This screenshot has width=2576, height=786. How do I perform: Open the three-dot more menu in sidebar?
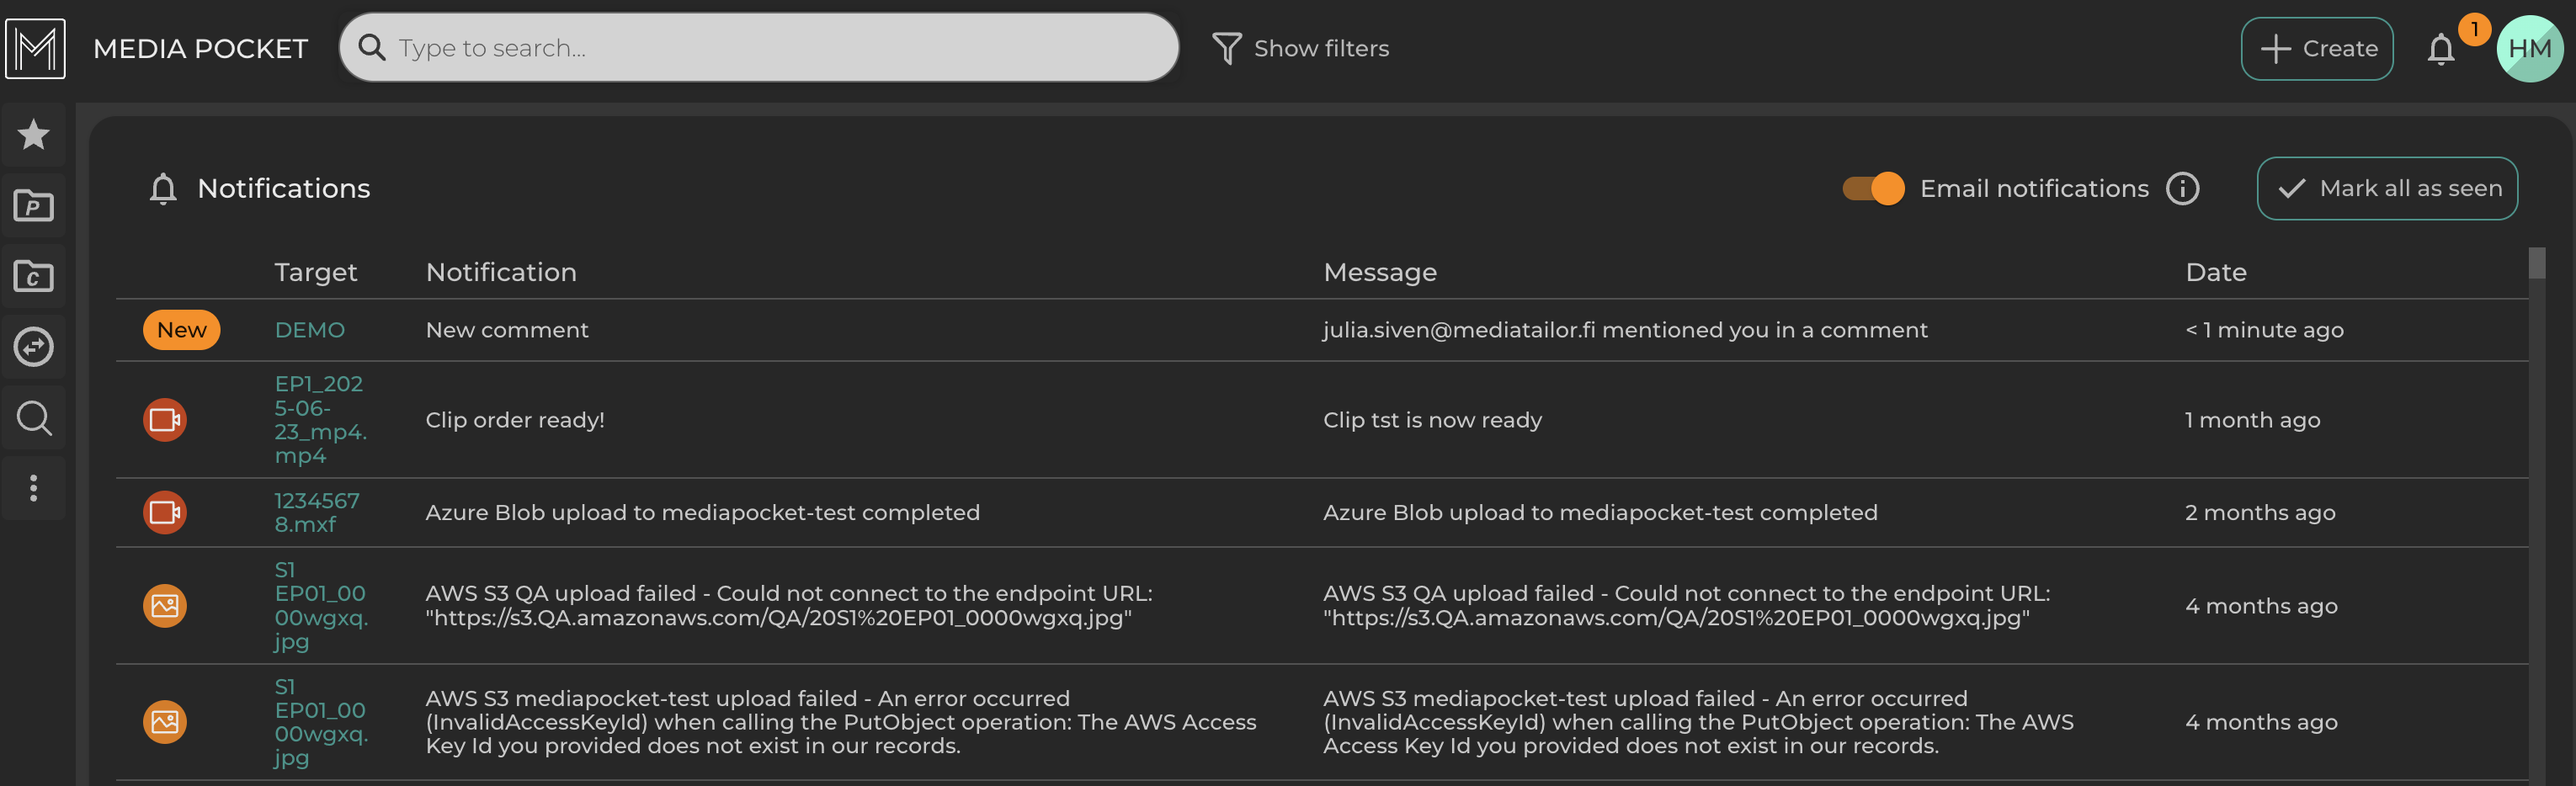(x=34, y=488)
